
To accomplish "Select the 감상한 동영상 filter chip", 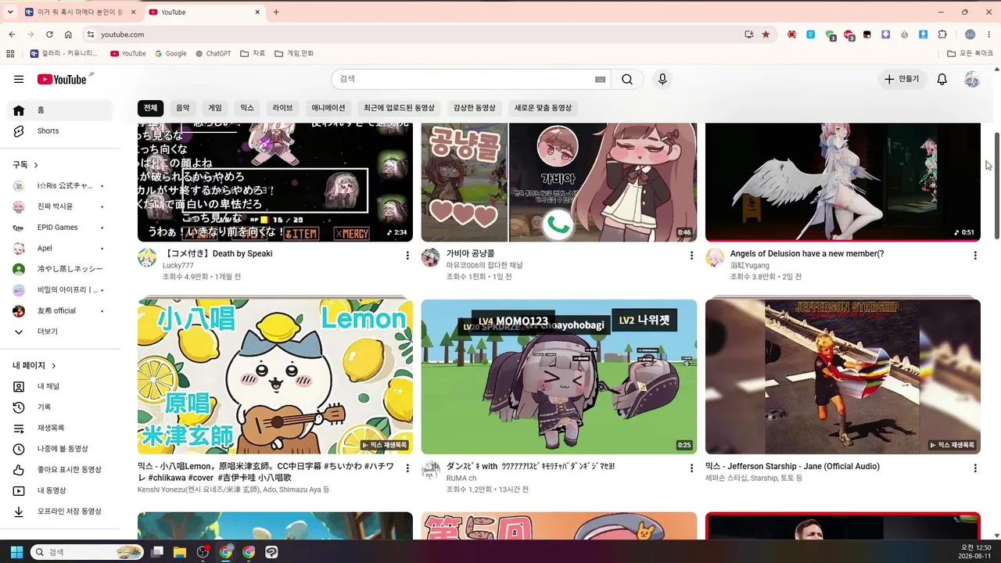I will click(475, 108).
